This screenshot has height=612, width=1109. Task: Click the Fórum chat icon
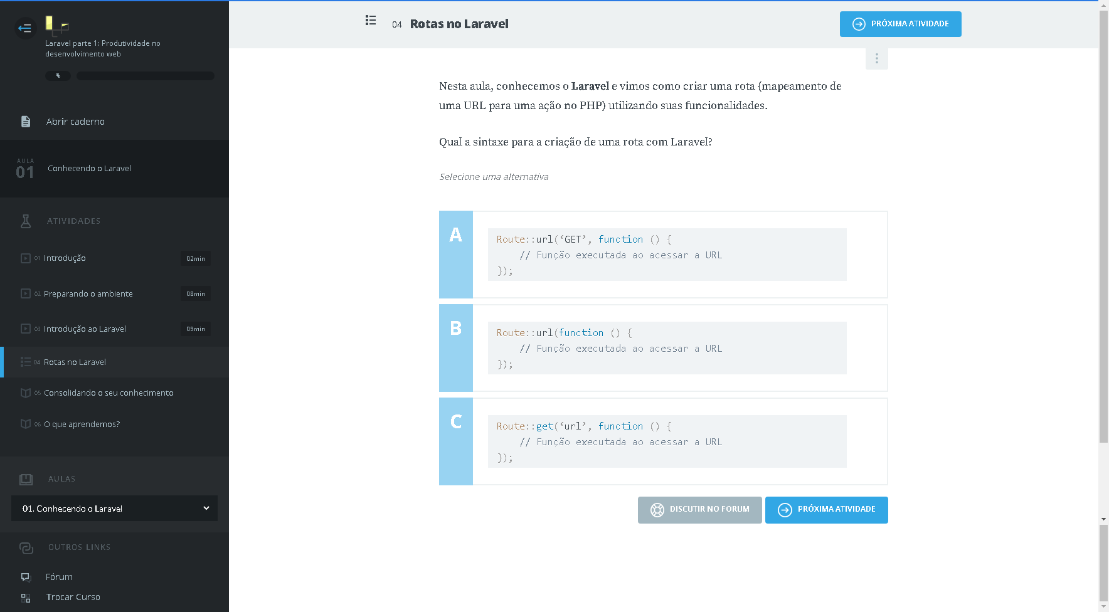click(x=26, y=577)
